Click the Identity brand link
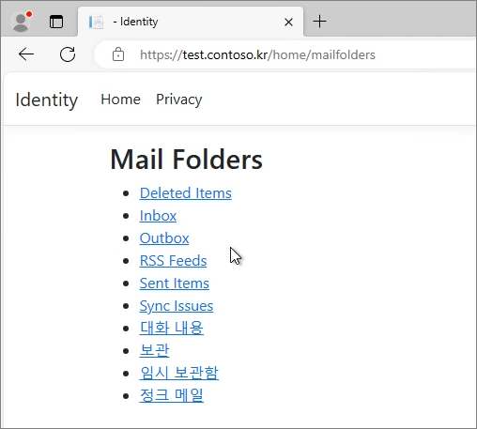477x429 pixels. pyautogui.click(x=47, y=100)
